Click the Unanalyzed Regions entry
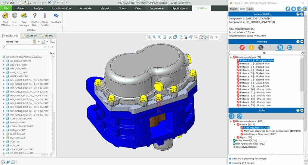Viewport: 308px width, 165px height. tap(247, 147)
